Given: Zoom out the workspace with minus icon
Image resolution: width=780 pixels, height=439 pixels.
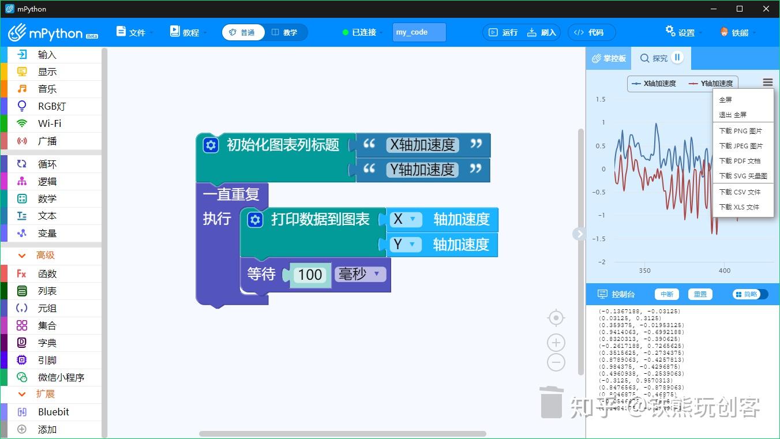Looking at the screenshot, I should 556,362.
